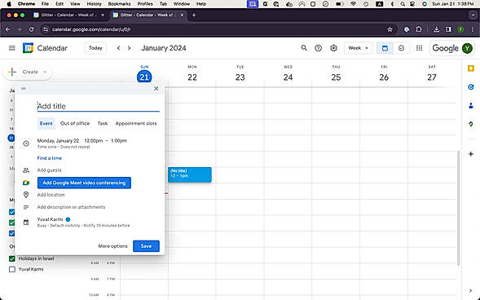Open Chrome extensions puzzle icon
This screenshot has height=300, width=480.
coord(418,29)
